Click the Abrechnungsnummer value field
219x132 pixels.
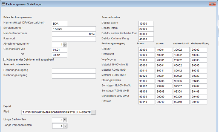(x=58, y=45)
